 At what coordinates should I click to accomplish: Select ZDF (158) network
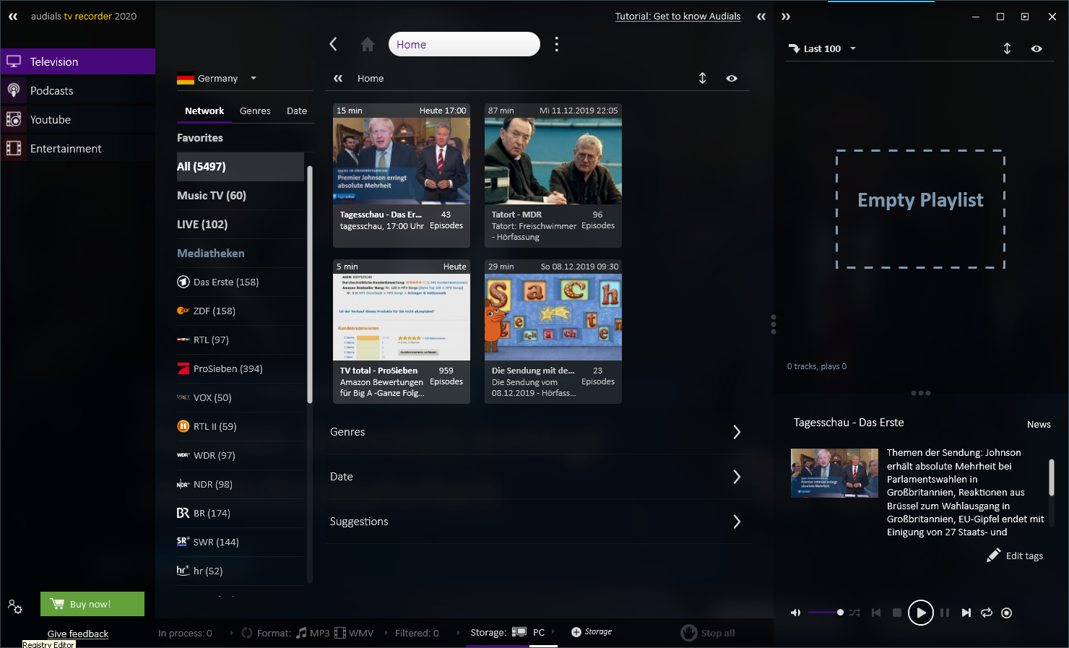pyautogui.click(x=241, y=311)
